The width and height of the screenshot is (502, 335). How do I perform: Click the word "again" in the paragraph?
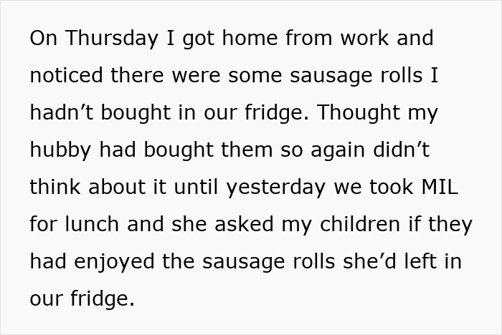338,150
